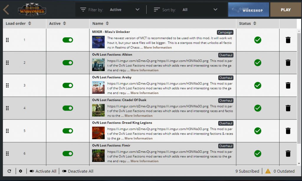This screenshot has width=302, height=181.
Task: Toggle off OvN Lost Factions: Albion
Action: [68, 63]
